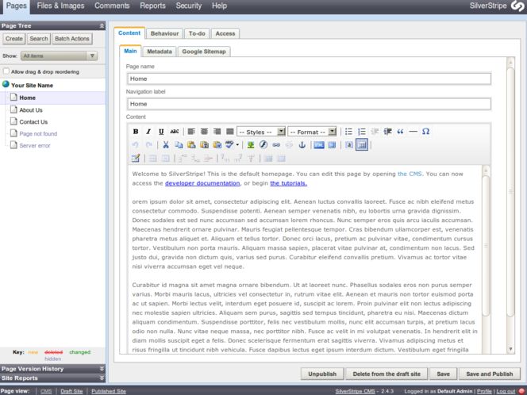Viewport: 527px width, 395px height.
Task: Select About Us in the page tree
Action: [31, 110]
